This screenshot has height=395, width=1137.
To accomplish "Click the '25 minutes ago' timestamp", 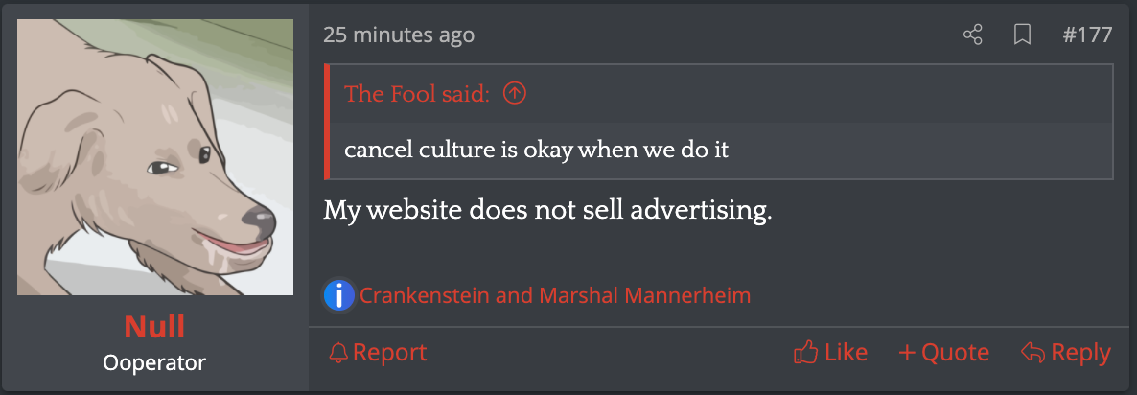I will pos(399,35).
